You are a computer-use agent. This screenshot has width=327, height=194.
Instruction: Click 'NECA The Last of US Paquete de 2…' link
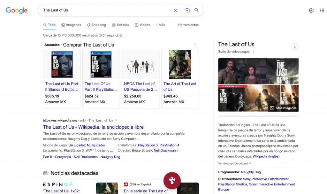[x=141, y=87]
